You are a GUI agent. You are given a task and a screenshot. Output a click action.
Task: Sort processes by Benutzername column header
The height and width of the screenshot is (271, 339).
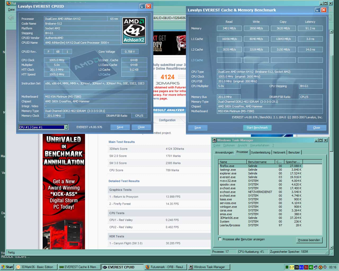point(261,162)
